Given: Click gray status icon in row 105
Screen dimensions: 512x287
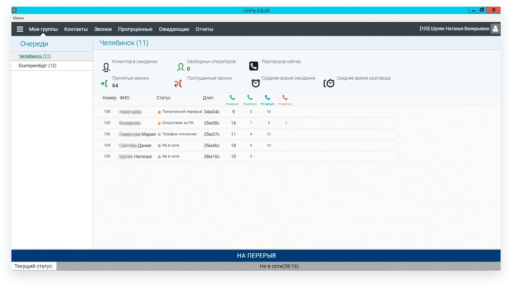Looking at the screenshot, I should [159, 157].
